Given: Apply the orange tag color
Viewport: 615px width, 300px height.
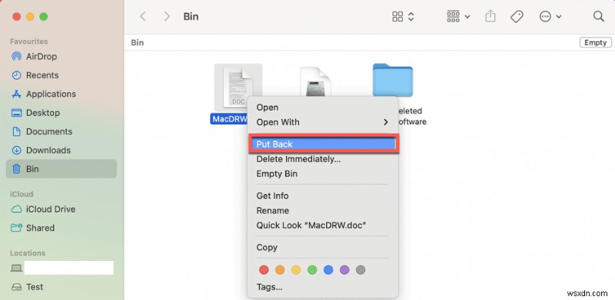Looking at the screenshot, I should pos(280,270).
